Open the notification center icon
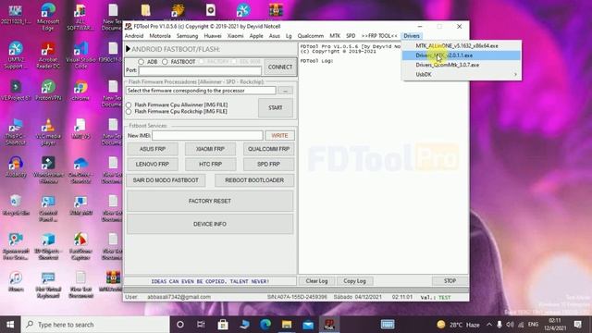This screenshot has width=592, height=333. pyautogui.click(x=577, y=325)
